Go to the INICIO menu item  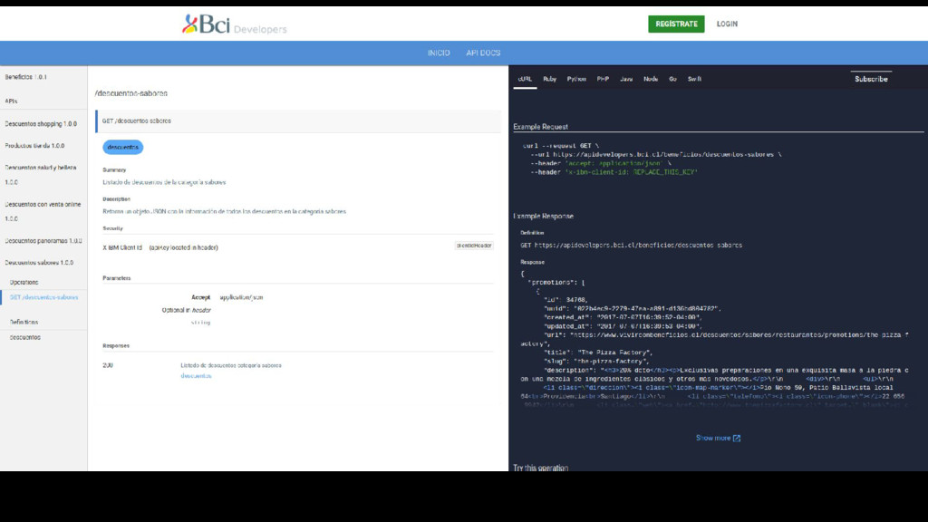point(439,53)
